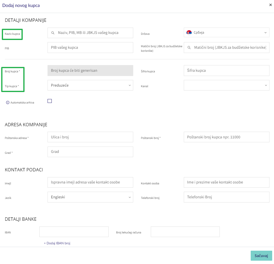
Task: Click the Šifra kupca input field
Action: tap(226, 71)
